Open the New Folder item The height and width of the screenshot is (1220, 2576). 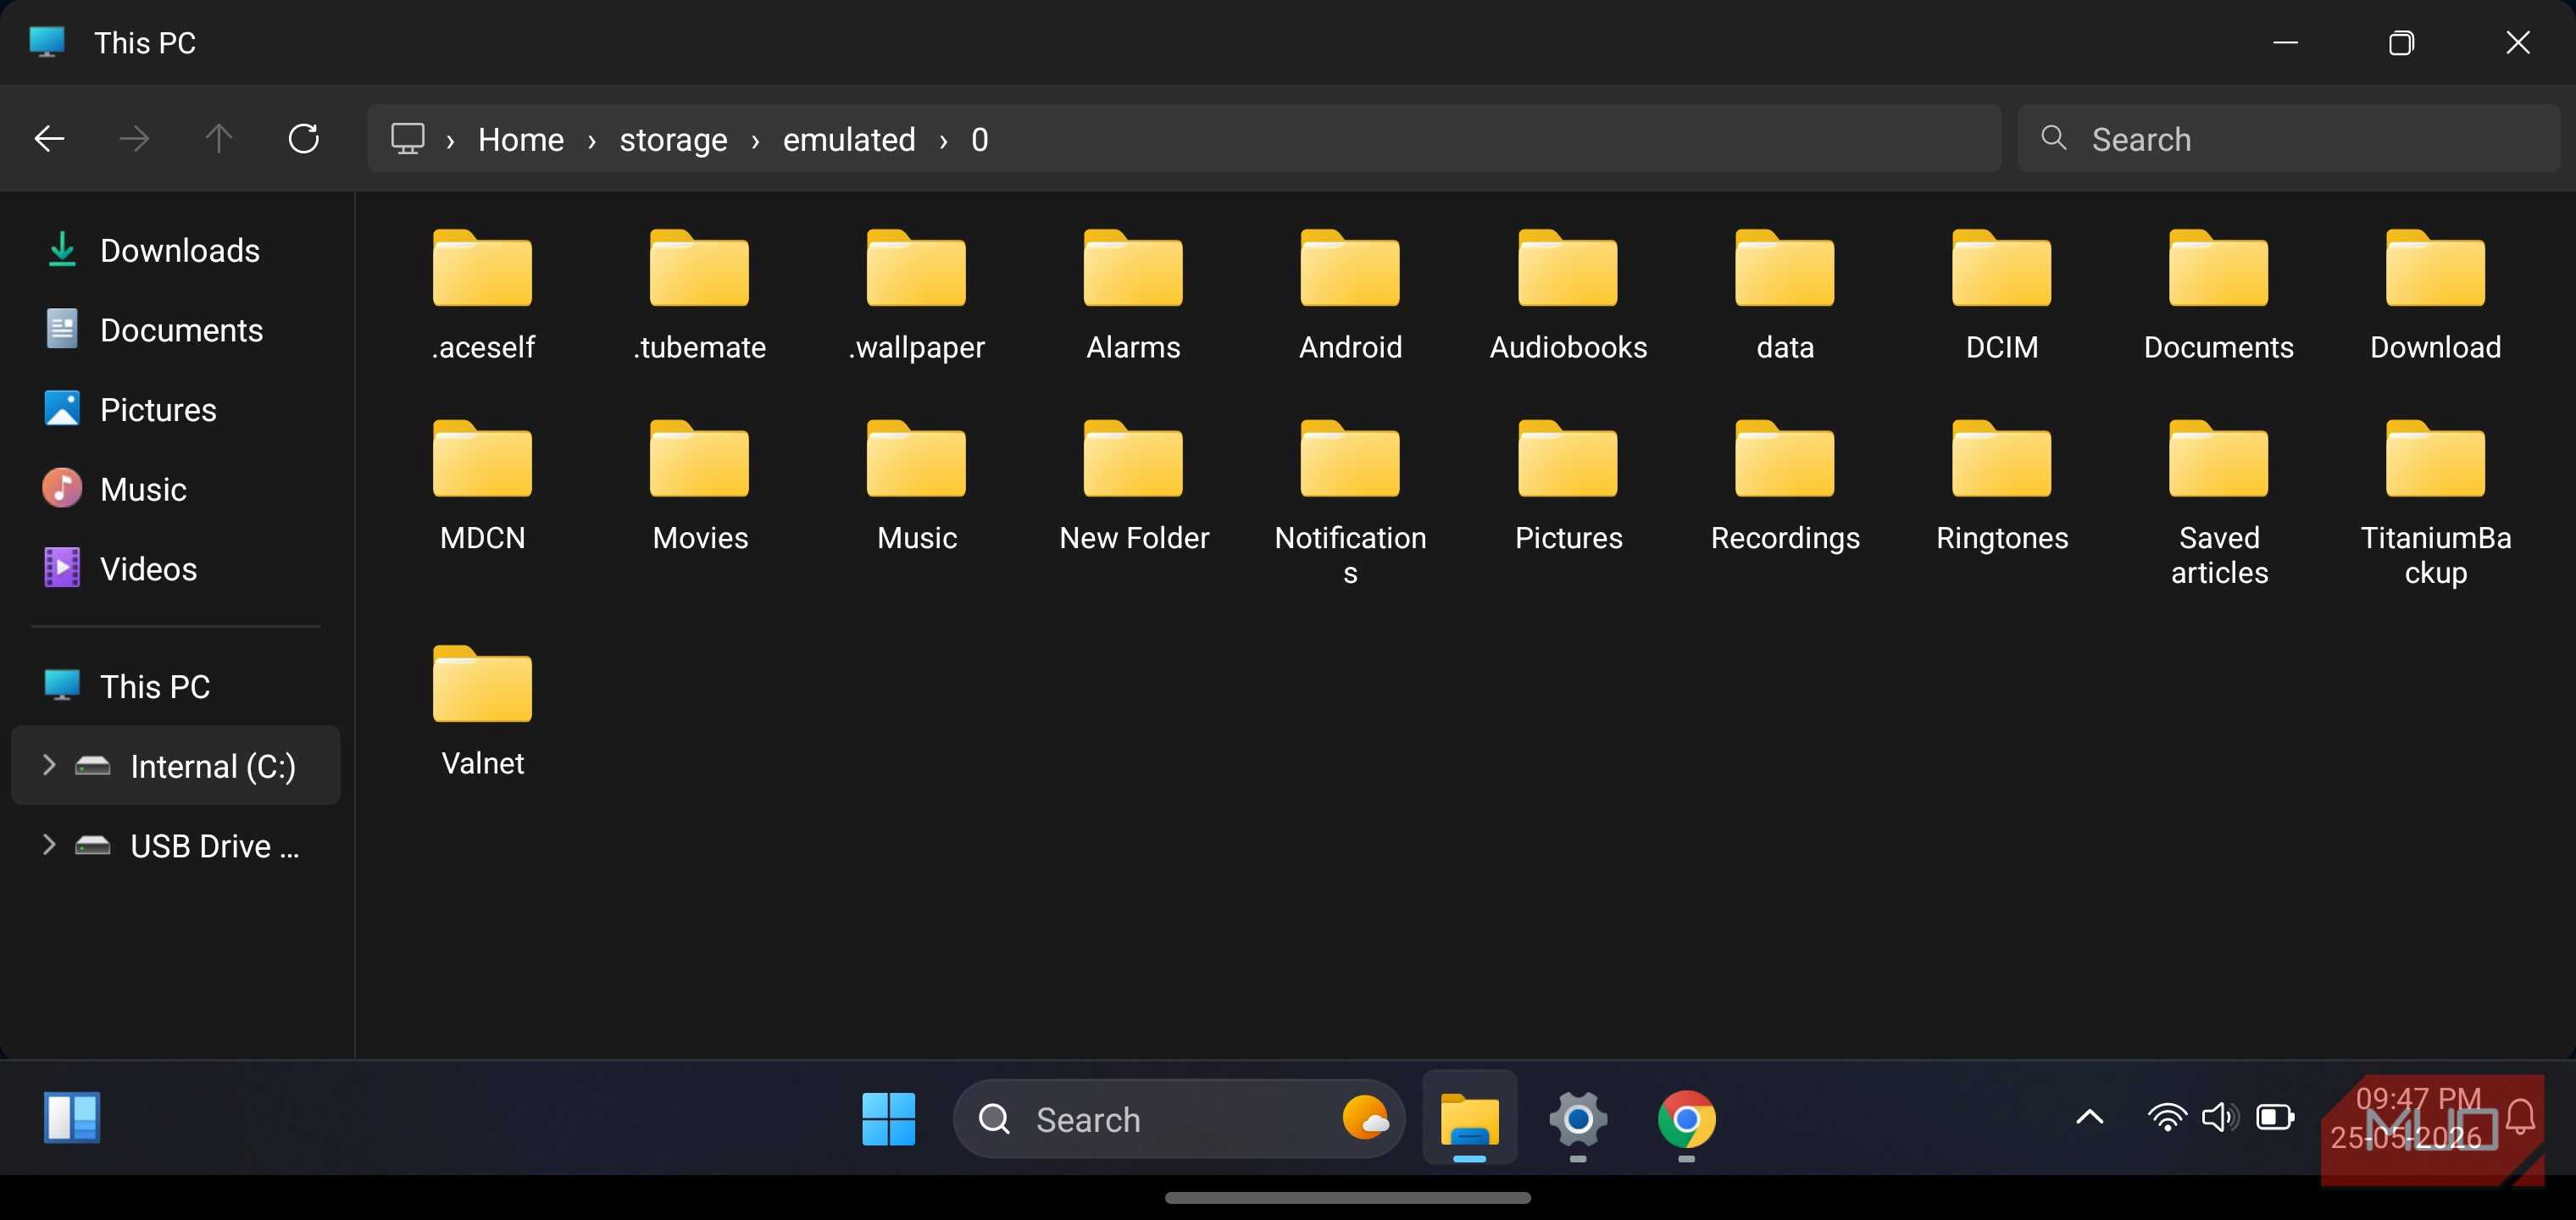point(1134,486)
